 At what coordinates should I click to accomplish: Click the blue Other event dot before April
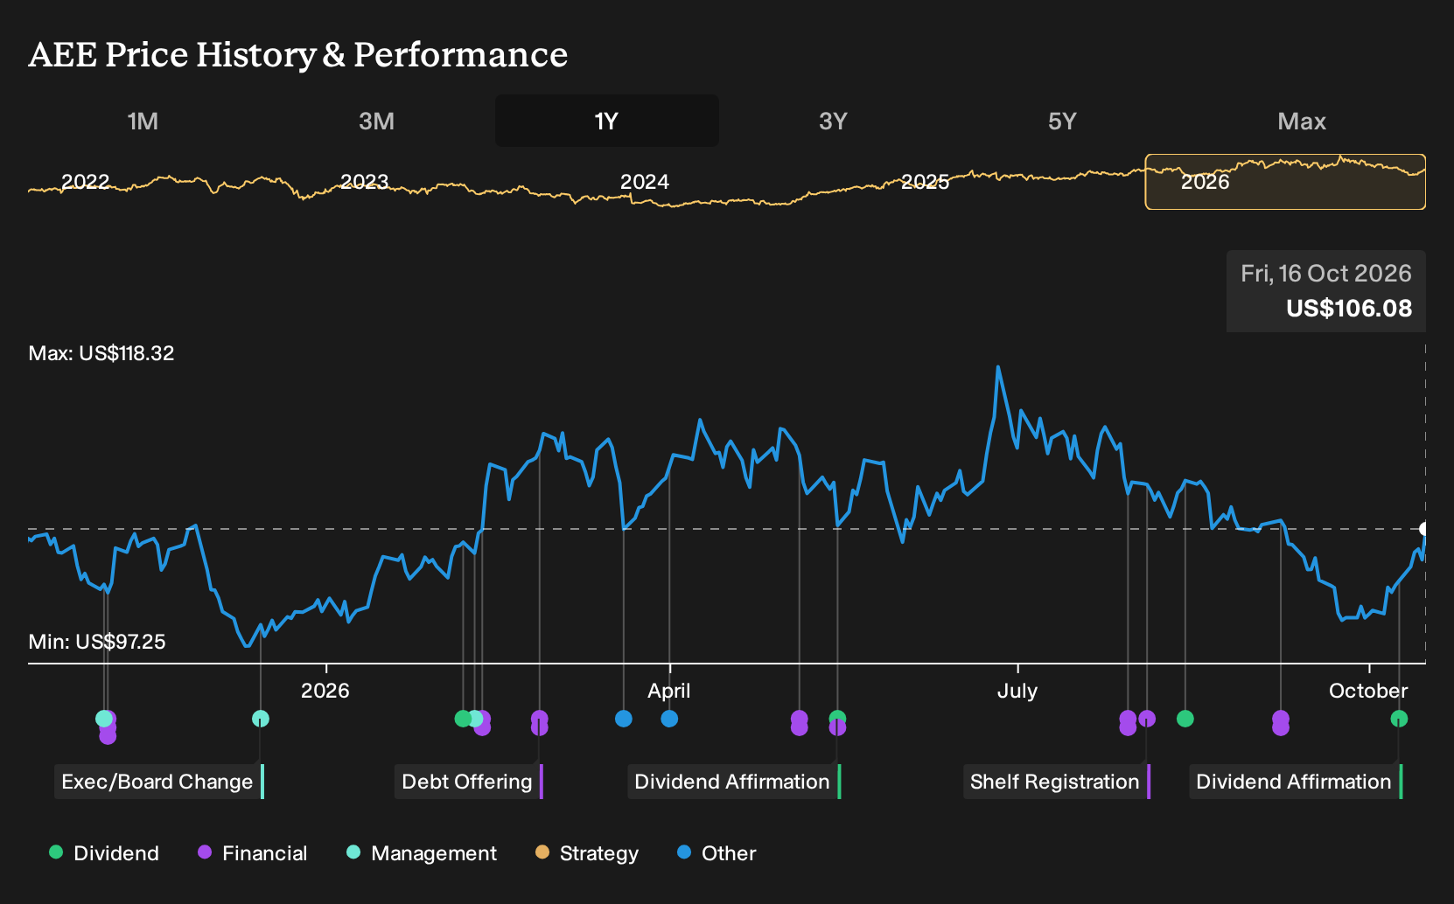[624, 719]
